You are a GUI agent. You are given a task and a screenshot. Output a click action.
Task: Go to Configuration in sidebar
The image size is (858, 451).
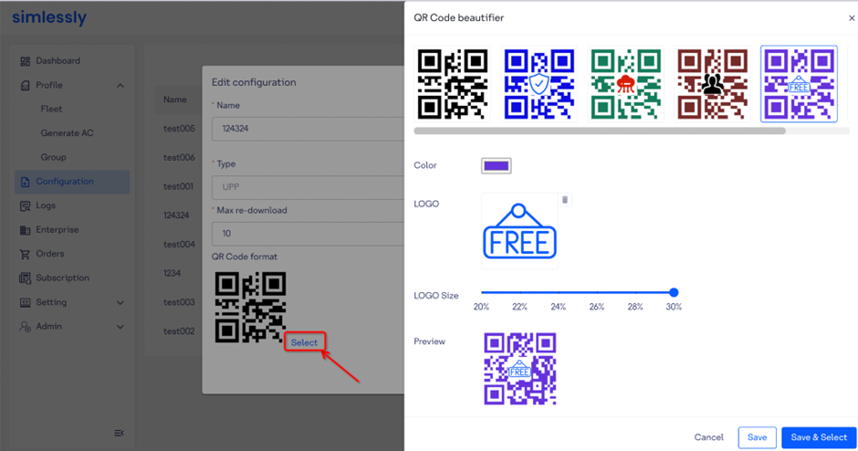(72, 181)
